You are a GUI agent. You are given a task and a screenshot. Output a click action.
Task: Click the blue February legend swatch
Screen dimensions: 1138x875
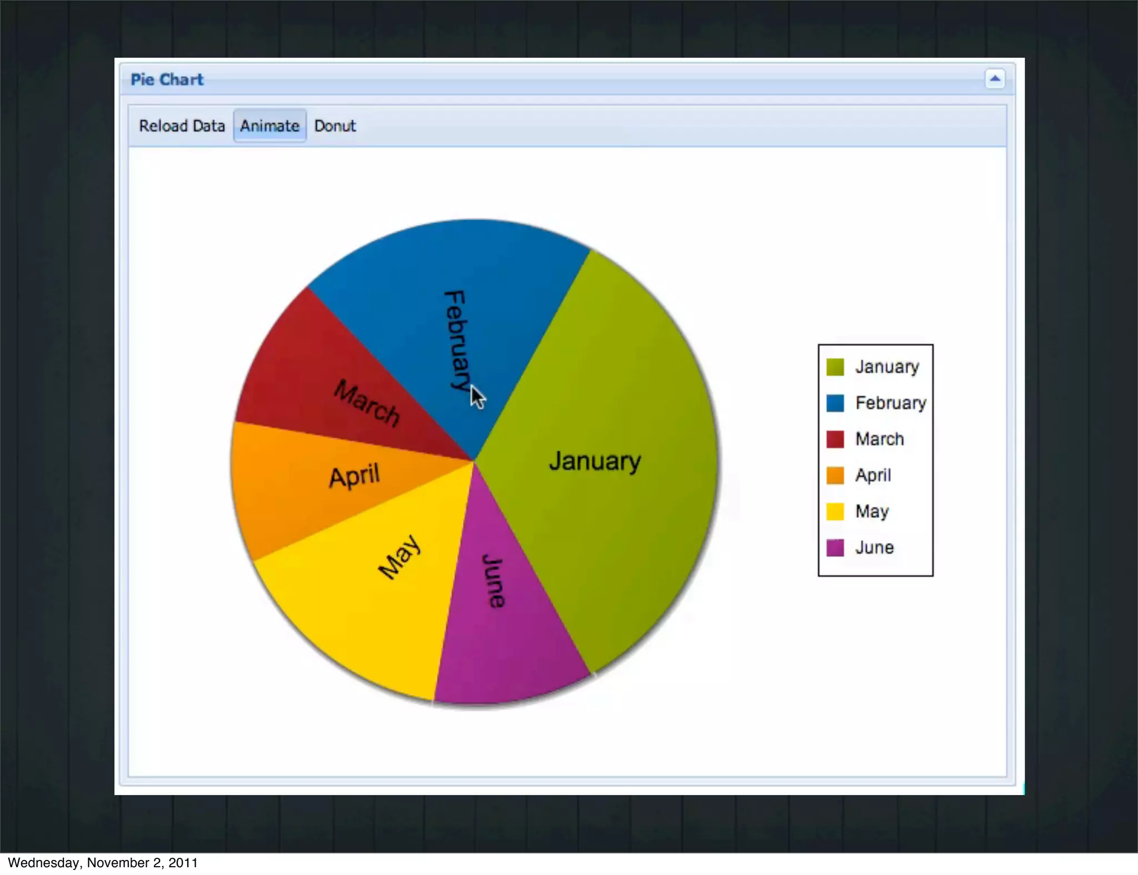[x=835, y=403]
